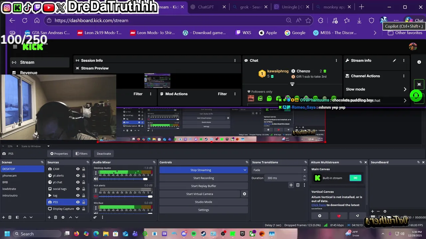Screen dimensions: 426x239
Task: Move scene down arrow in Scenes panel
Action: click(x=31, y=217)
